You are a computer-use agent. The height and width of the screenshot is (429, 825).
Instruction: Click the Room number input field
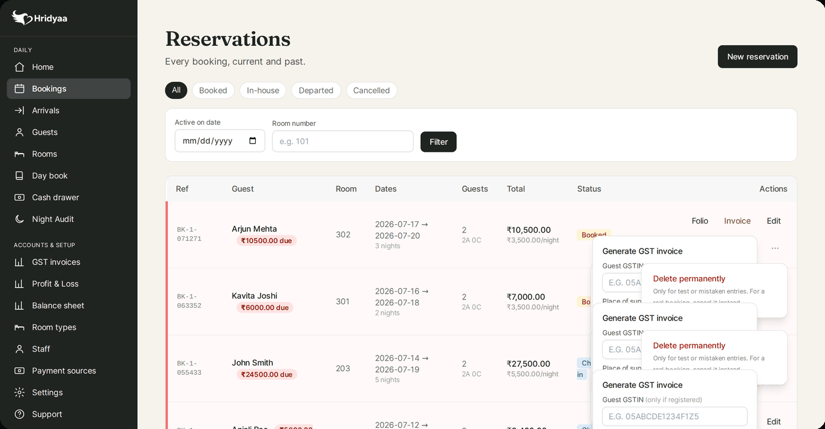coord(342,141)
